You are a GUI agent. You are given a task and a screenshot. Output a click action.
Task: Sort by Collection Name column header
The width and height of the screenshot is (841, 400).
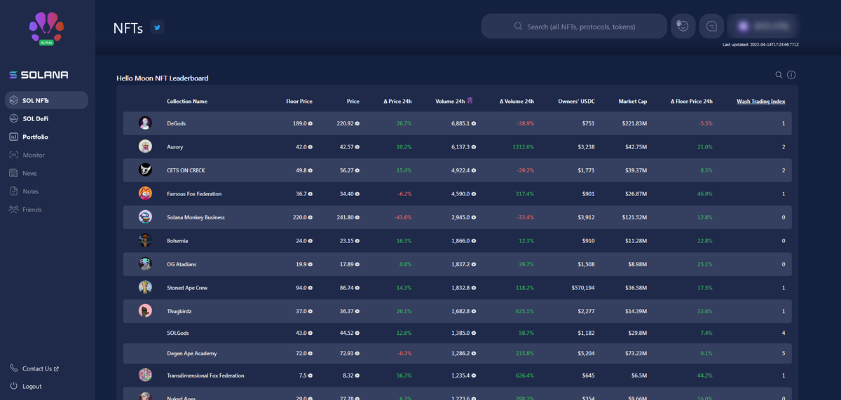click(x=187, y=102)
